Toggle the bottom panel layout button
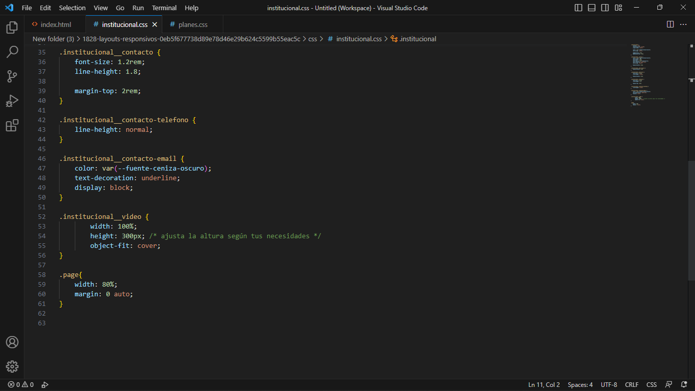 [592, 8]
